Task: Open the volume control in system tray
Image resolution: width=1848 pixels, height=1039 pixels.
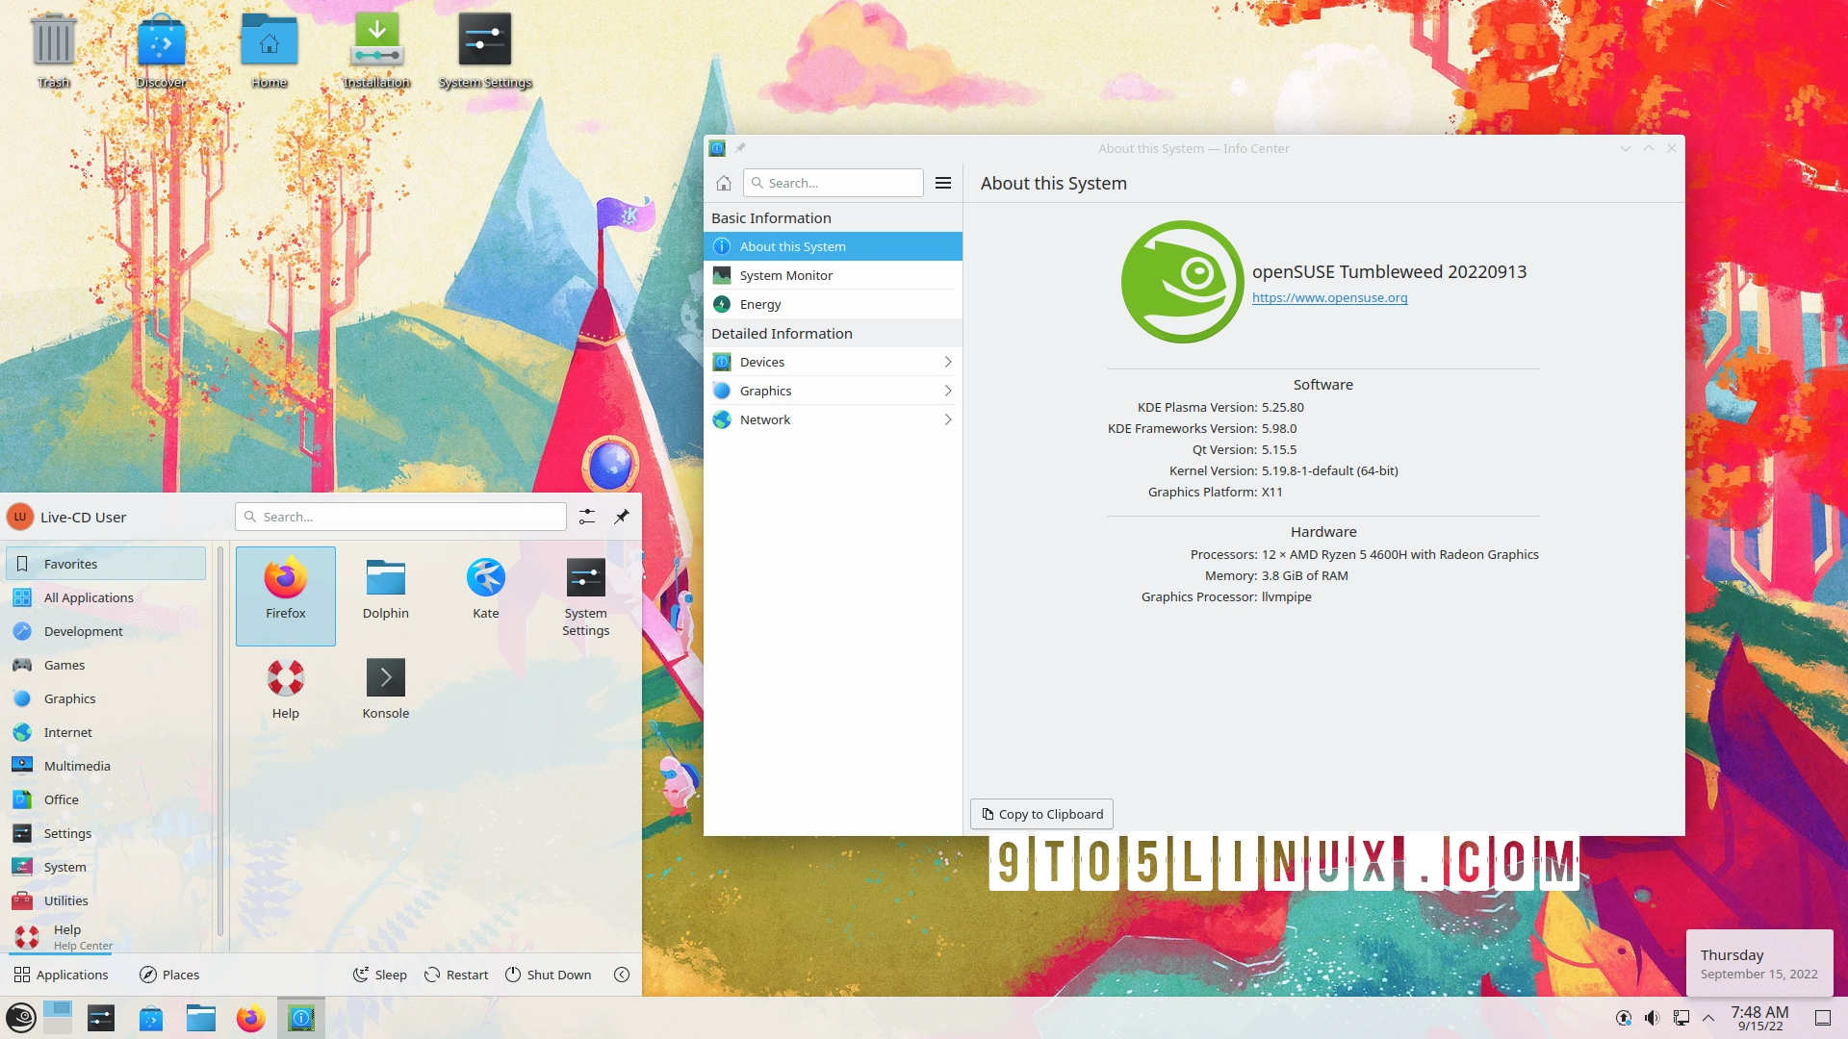Action: (x=1652, y=1017)
